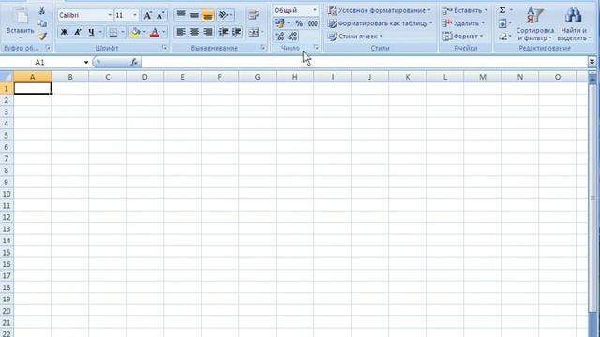This screenshot has width=600, height=337.
Task: Expand the Name Box dropdown arrow
Action: pos(86,63)
